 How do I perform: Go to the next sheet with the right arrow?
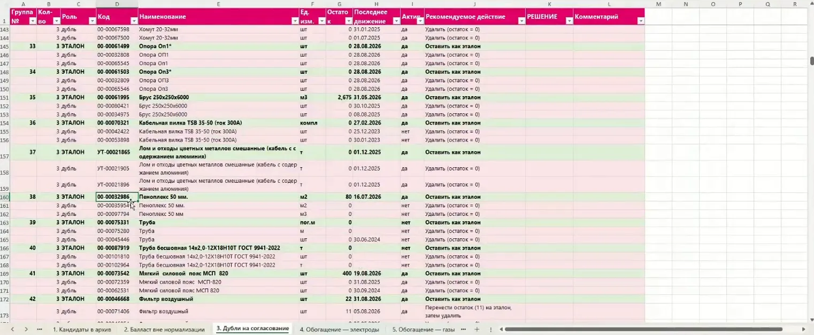tap(26, 329)
